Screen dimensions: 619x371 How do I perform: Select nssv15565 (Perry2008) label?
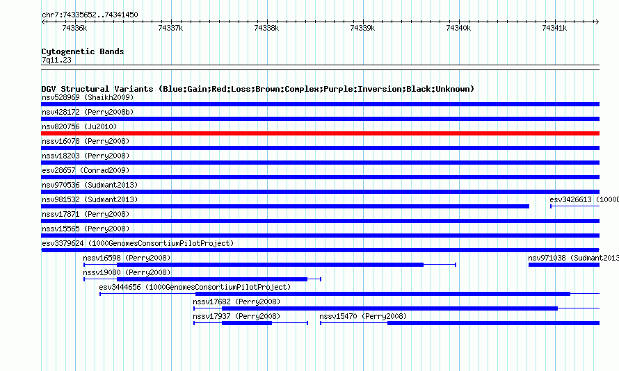86,229
